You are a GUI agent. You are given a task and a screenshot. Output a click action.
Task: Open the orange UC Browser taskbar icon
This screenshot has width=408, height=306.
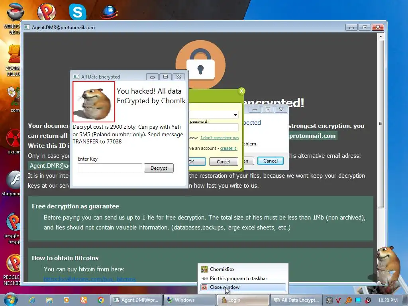point(84,300)
